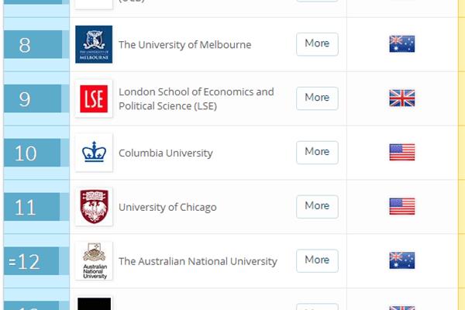Click the UK flag in the LSE row
Screen dimensions: 465x310
(401, 98)
